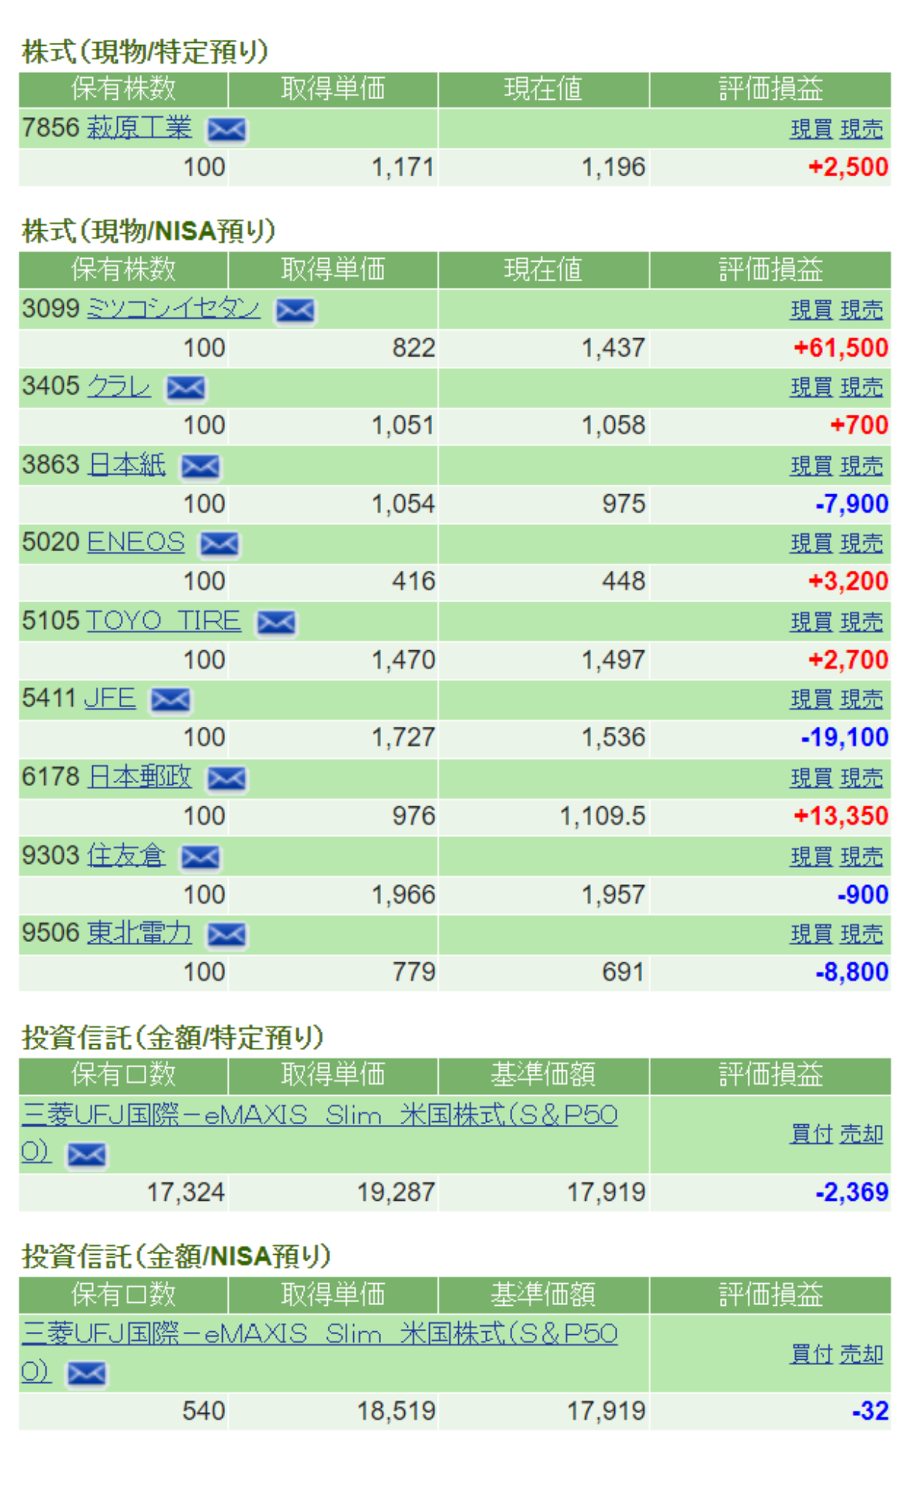Click 現買 for ミツコシイセタン

(811, 310)
